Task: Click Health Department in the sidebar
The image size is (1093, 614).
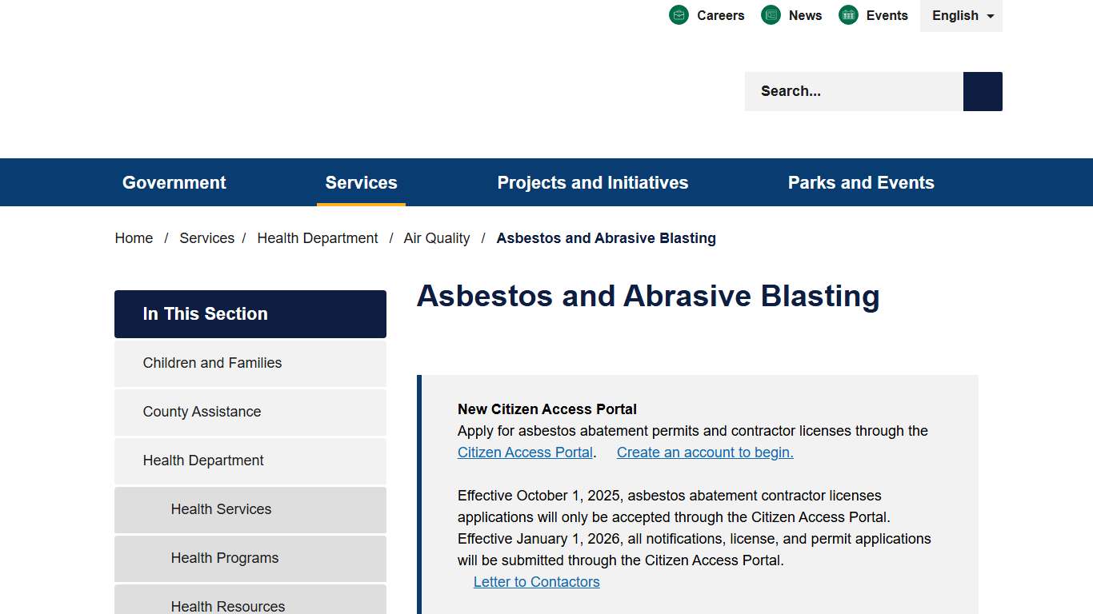Action: (203, 460)
